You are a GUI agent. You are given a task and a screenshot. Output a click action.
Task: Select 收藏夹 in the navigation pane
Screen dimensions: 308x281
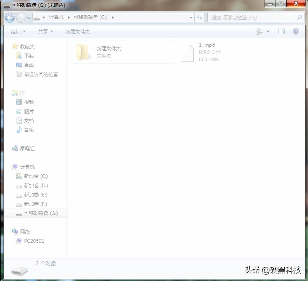pyautogui.click(x=27, y=47)
